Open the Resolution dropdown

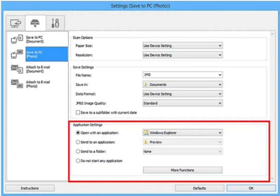pyautogui.click(x=182, y=55)
